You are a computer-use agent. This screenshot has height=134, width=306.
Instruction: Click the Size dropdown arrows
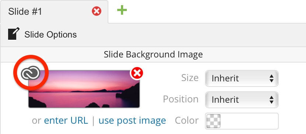(x=271, y=78)
